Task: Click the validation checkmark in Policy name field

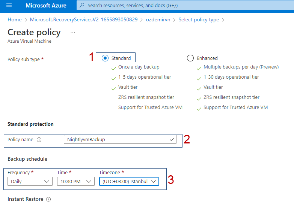Action: pos(172,139)
